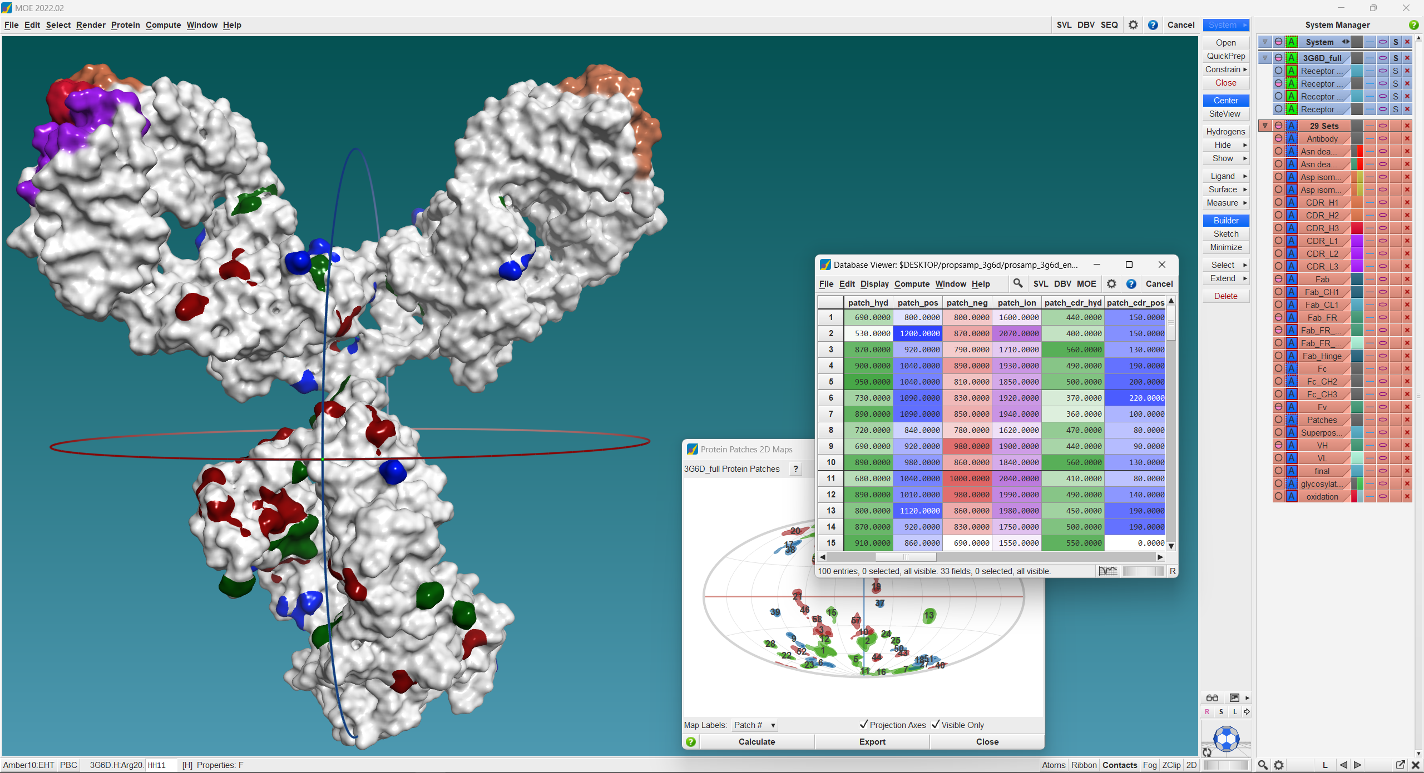Open Compute menu in main MOE menubar
1424x773 pixels.
click(x=163, y=25)
